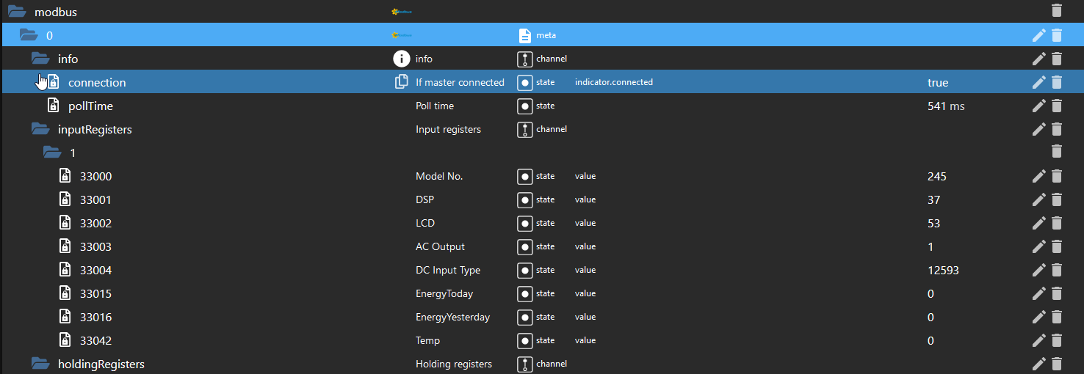Click the Model No. value 245
This screenshot has height=374, width=1084.
click(x=937, y=176)
